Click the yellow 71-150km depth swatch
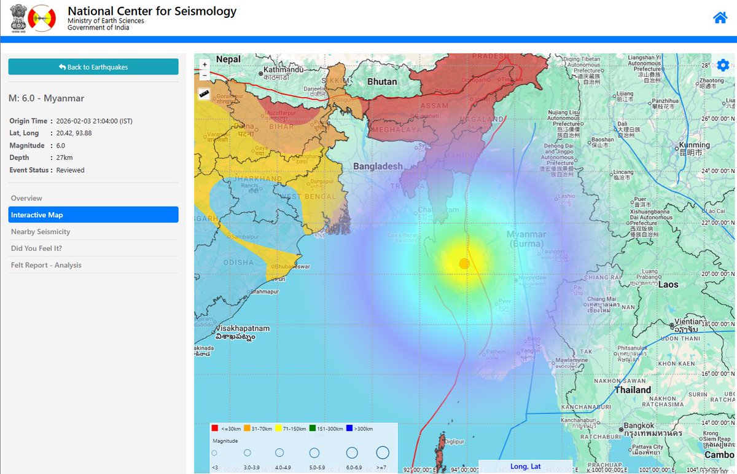737x474 pixels. pos(279,429)
